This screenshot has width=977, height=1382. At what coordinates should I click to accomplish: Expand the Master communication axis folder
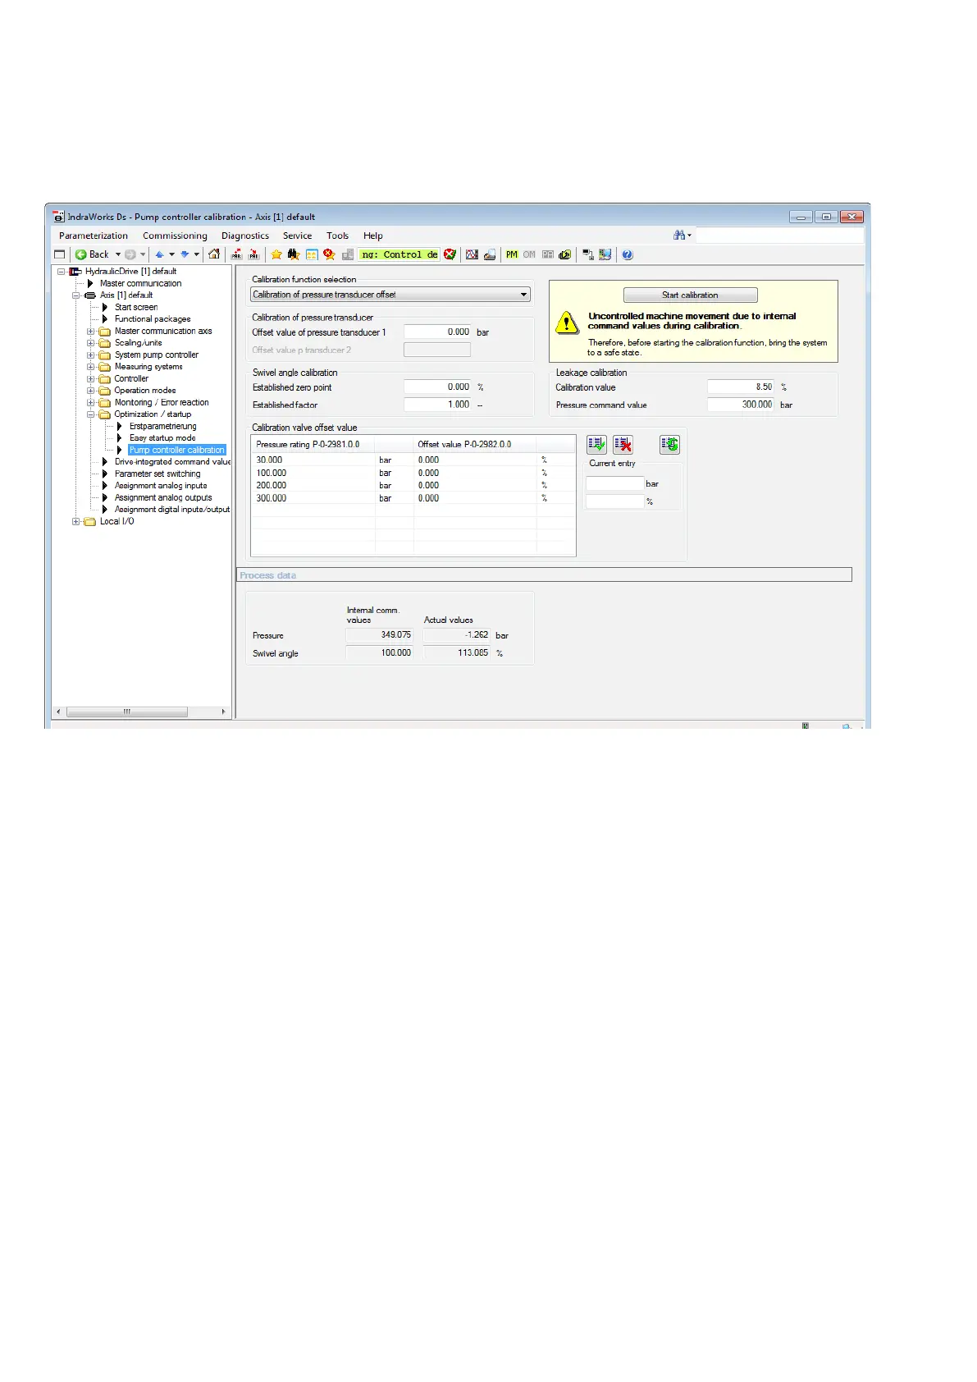90,332
